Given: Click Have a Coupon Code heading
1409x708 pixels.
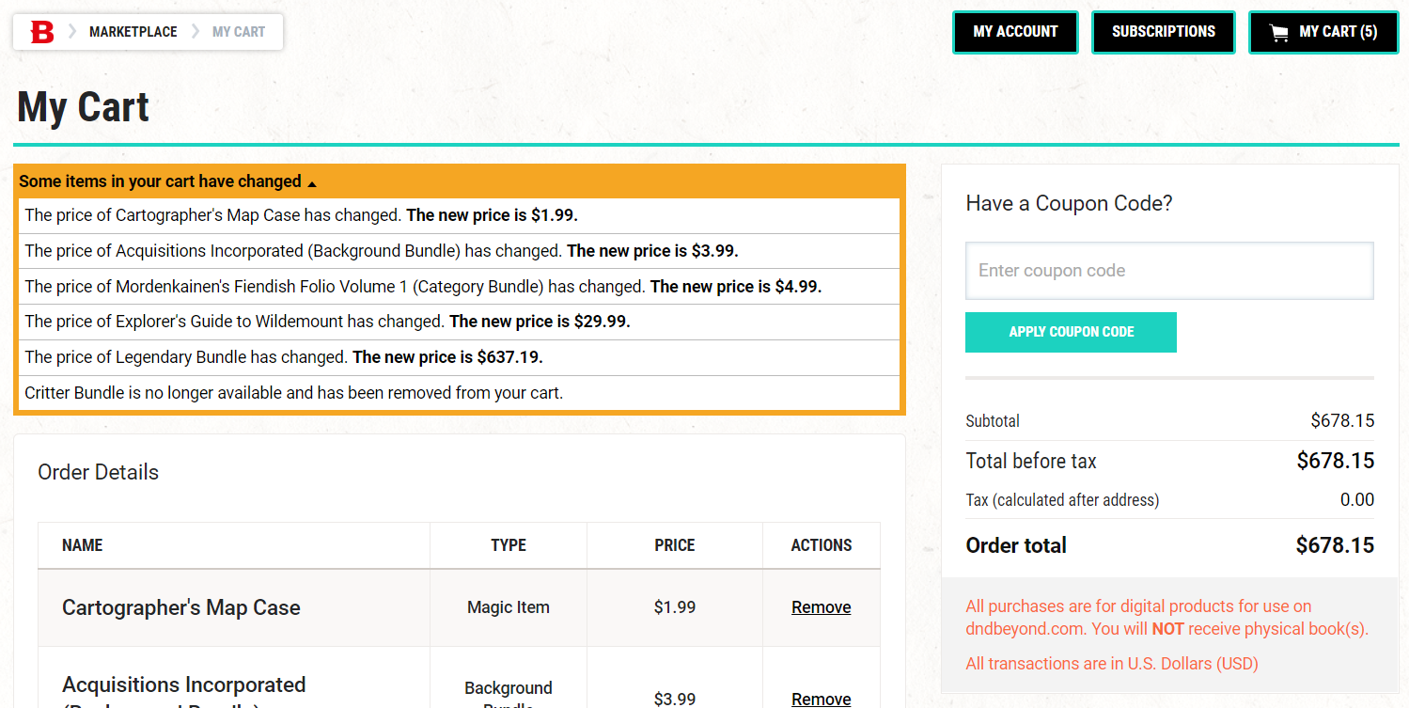Looking at the screenshot, I should tap(1069, 204).
